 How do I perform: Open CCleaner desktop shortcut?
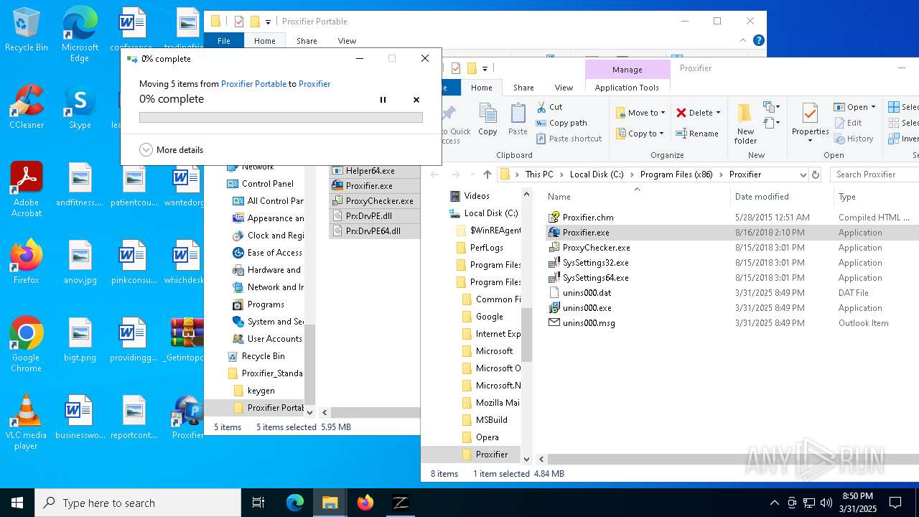pos(27,106)
